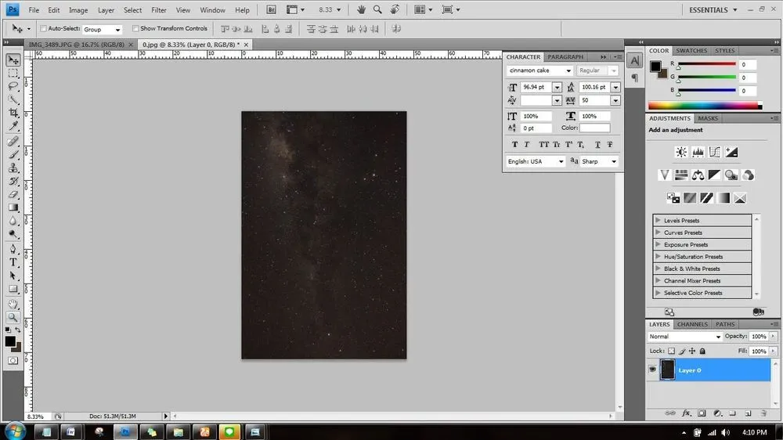Viewport: 783px width, 440px height.
Task: Create a Levels adjustment
Action: pyautogui.click(x=698, y=153)
